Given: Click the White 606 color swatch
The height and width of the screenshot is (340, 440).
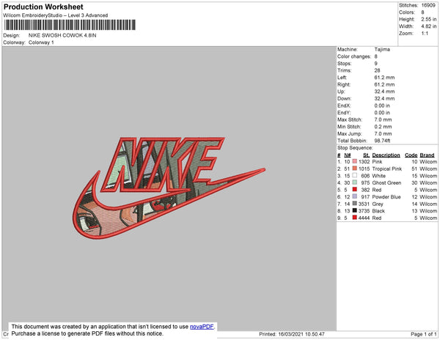Looking at the screenshot, I should (355, 175).
